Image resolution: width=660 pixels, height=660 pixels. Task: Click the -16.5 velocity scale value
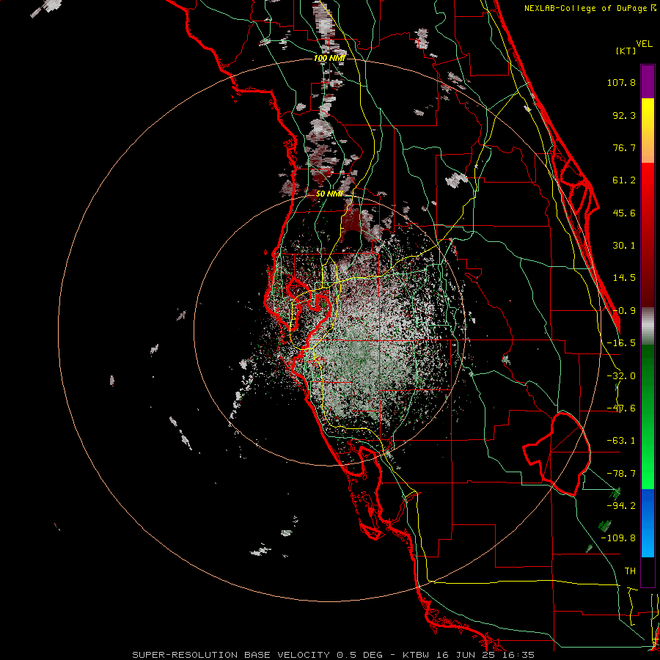point(621,343)
